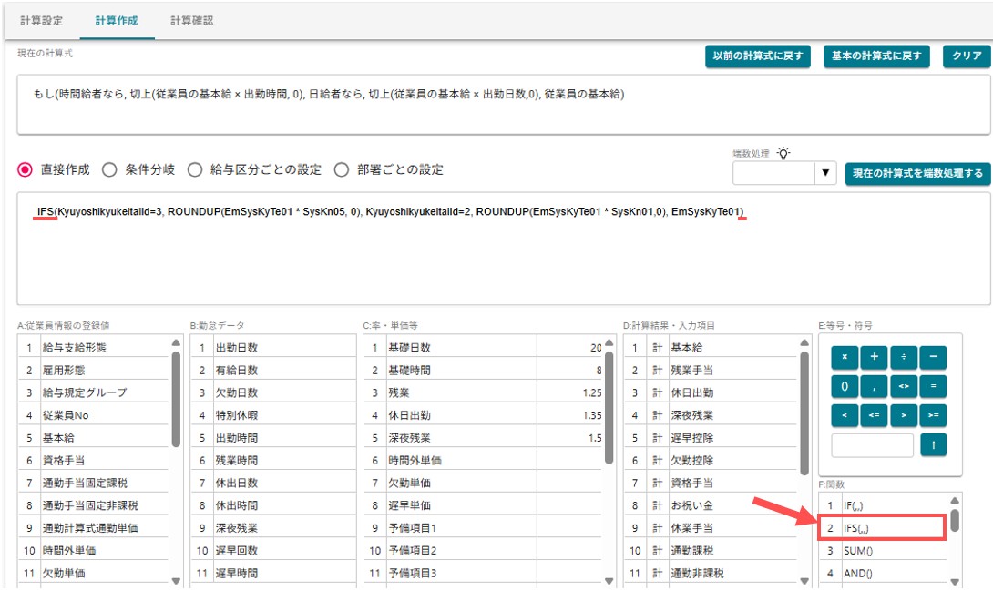The height and width of the screenshot is (591, 993).
Task: Select IF(,,) in function list
Action: coord(884,505)
